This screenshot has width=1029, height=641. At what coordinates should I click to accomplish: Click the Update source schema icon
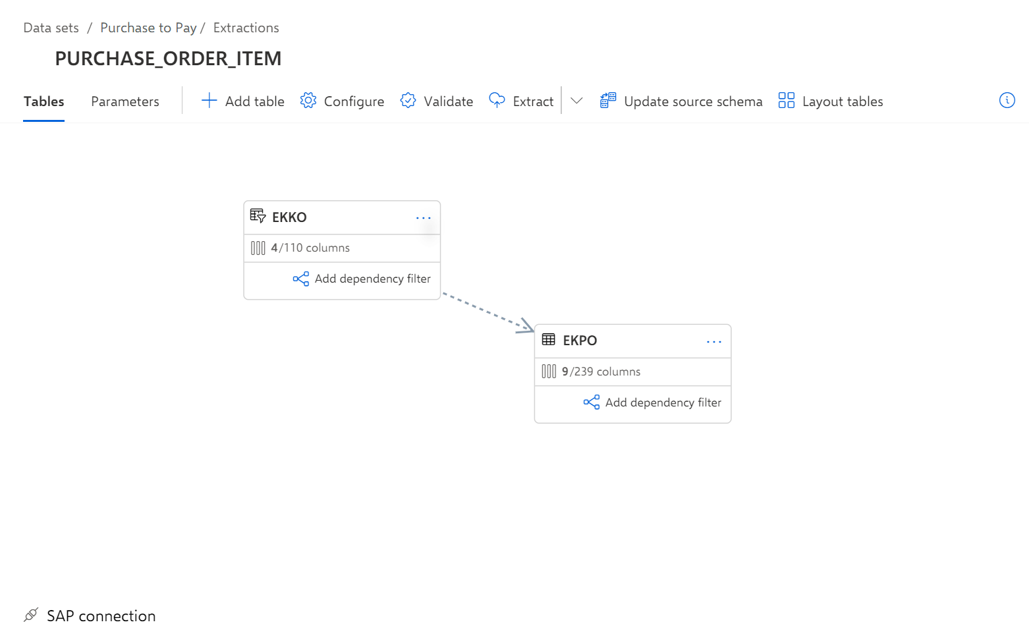608,101
